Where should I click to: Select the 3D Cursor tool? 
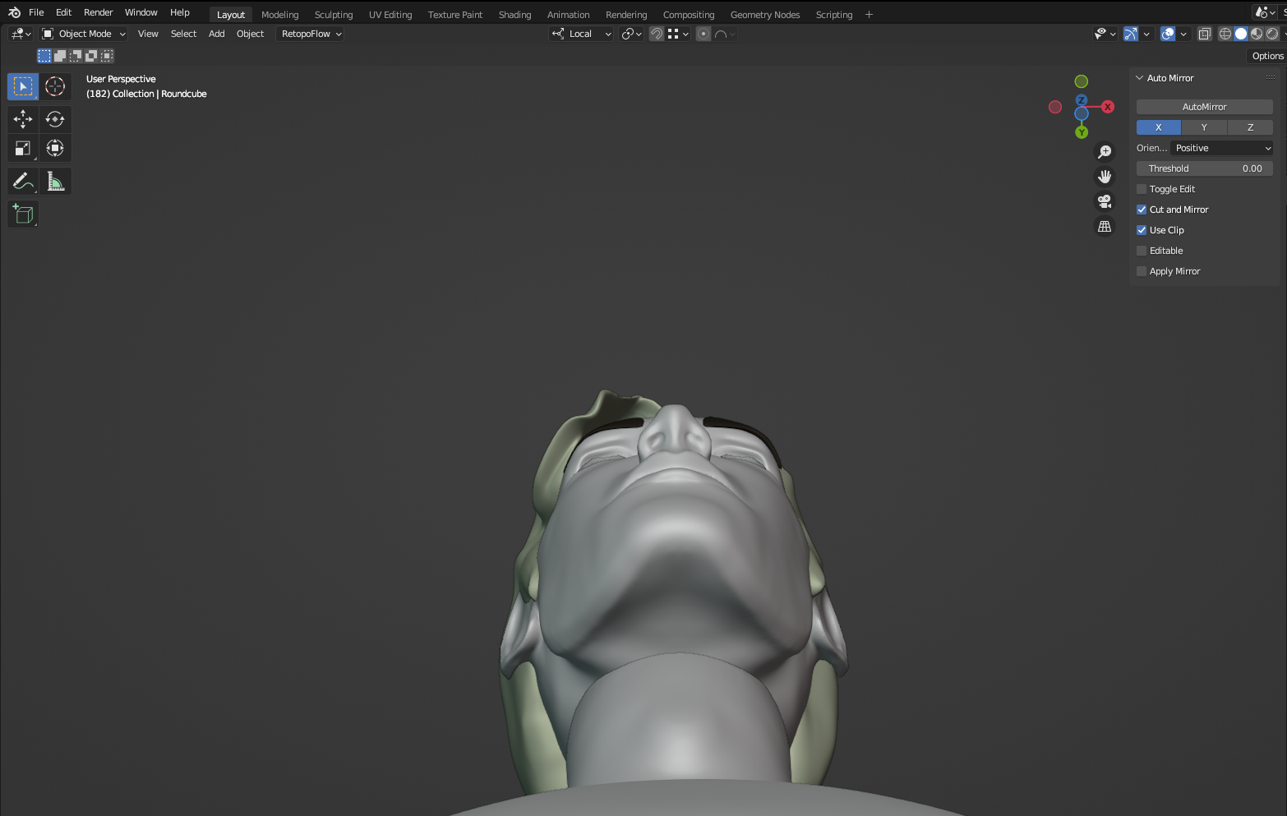(x=55, y=86)
